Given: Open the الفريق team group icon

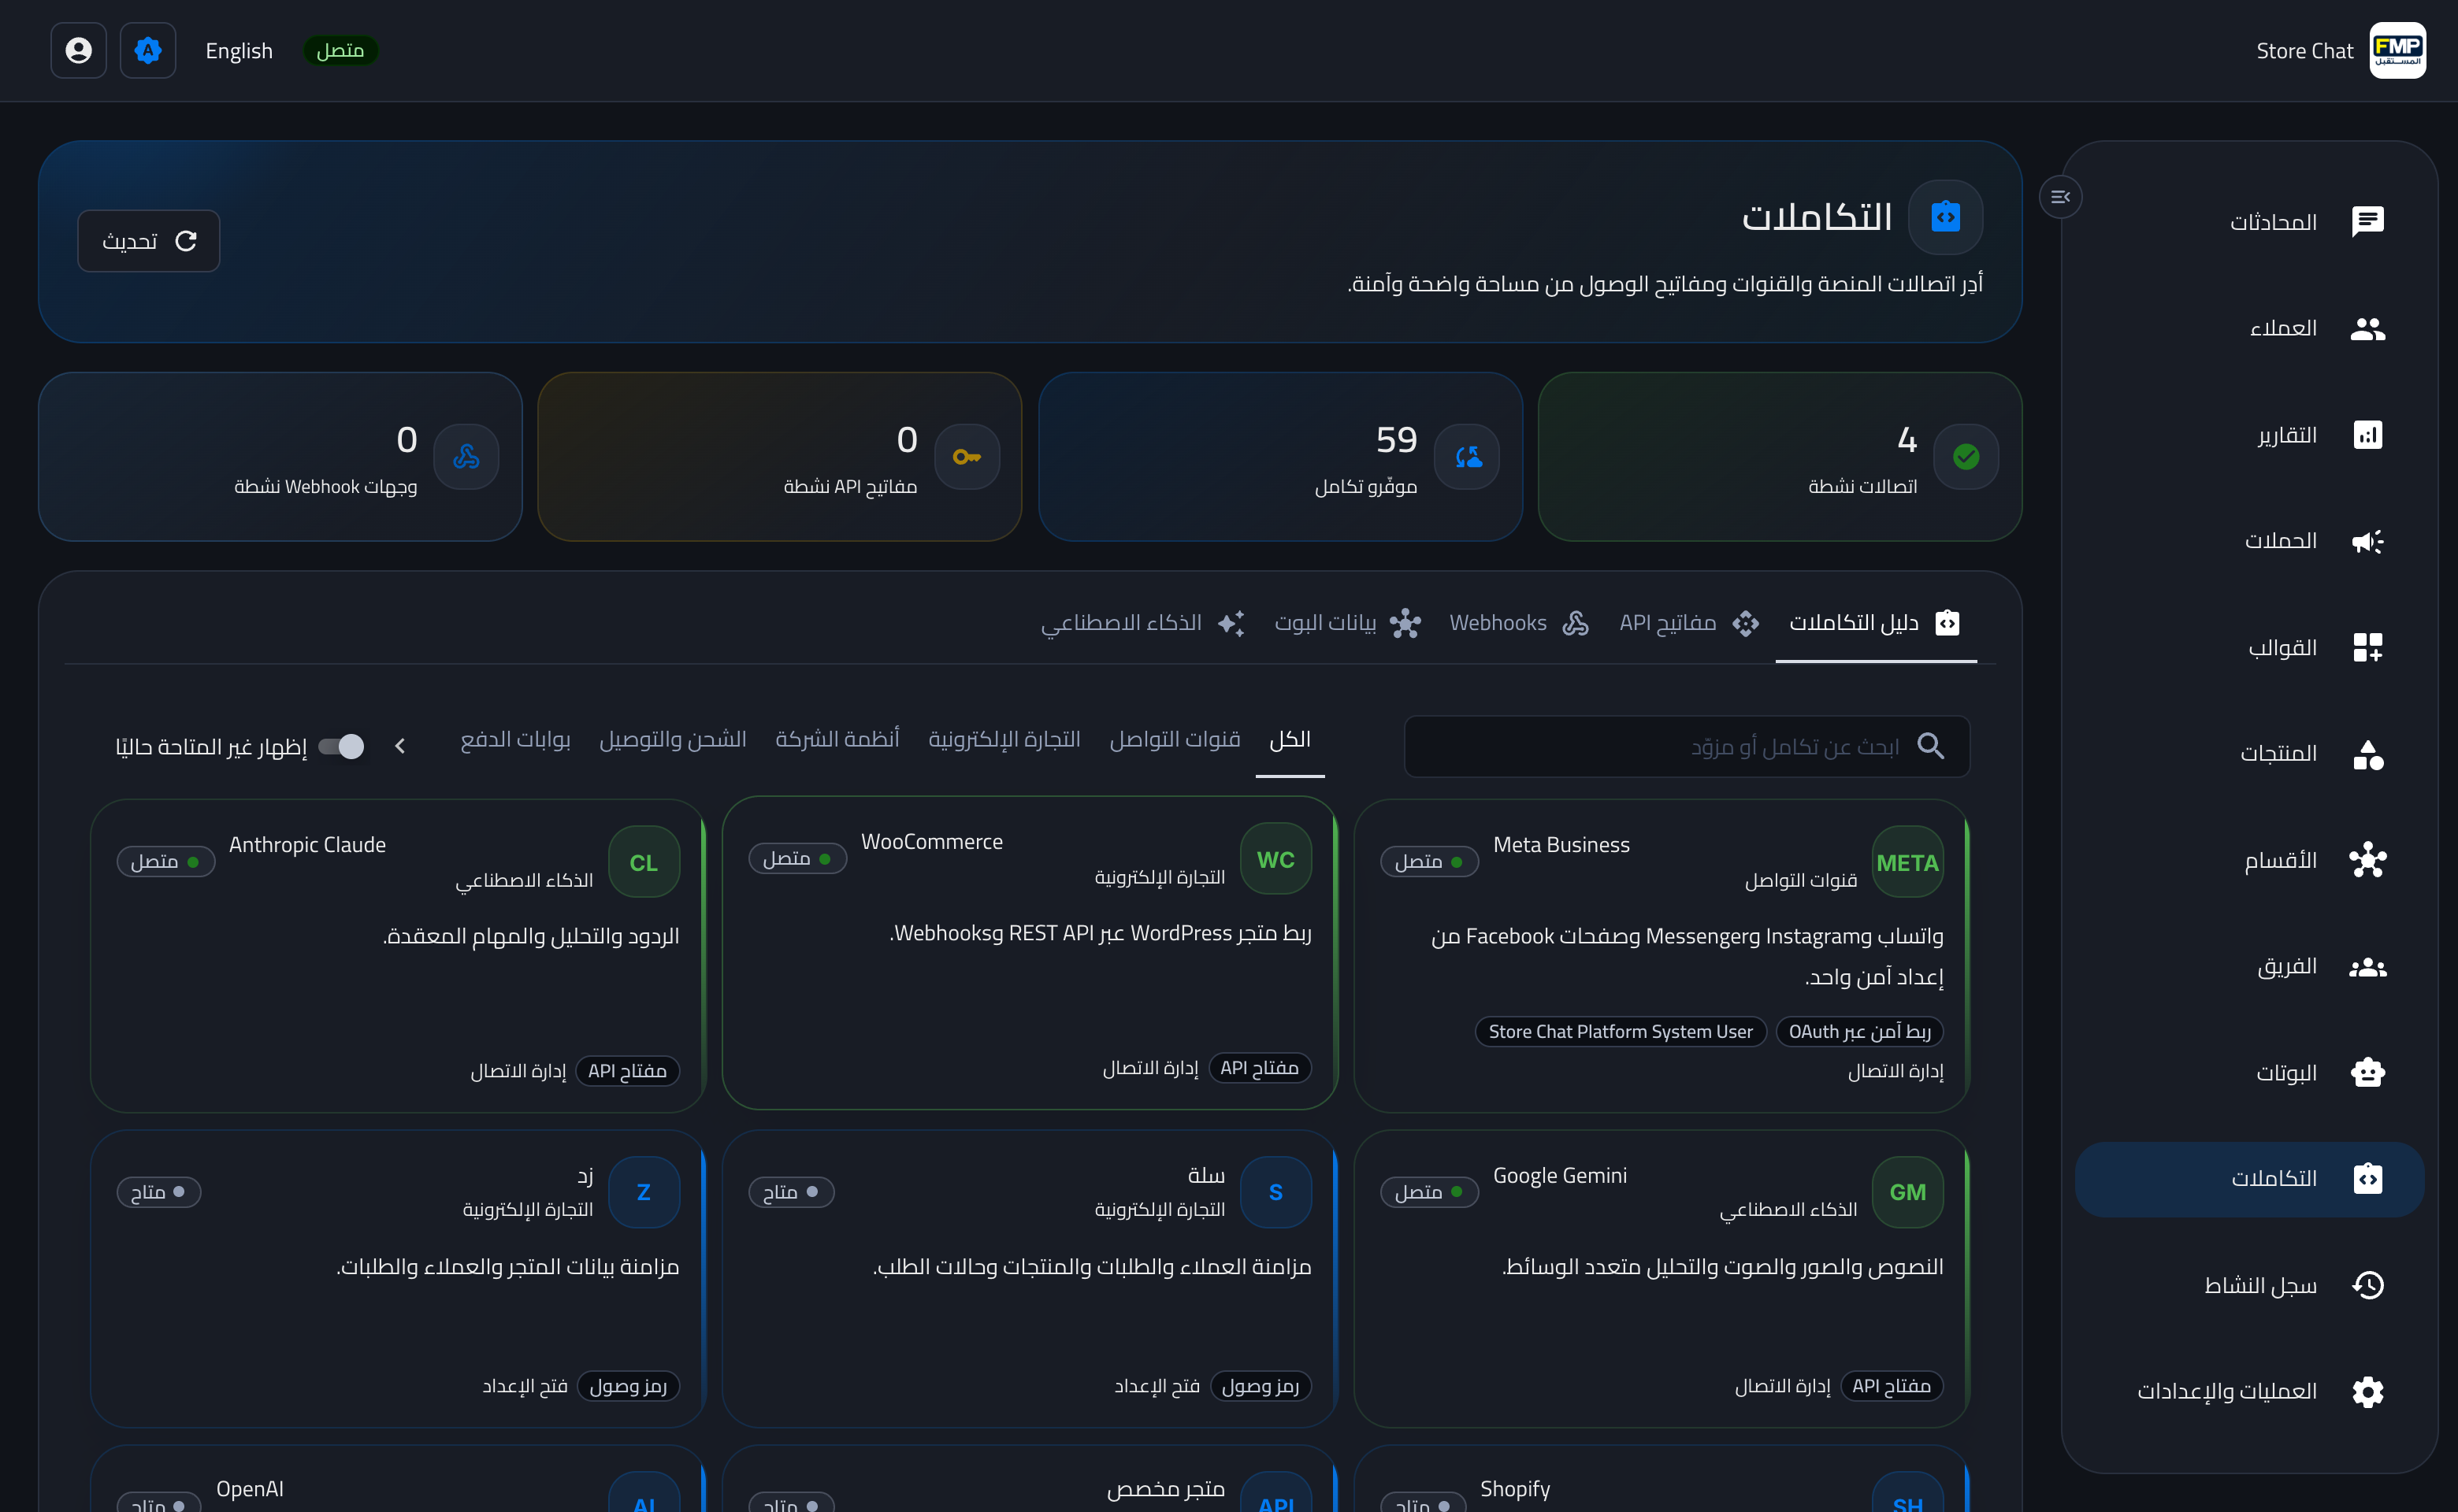Looking at the screenshot, I should point(2367,967).
